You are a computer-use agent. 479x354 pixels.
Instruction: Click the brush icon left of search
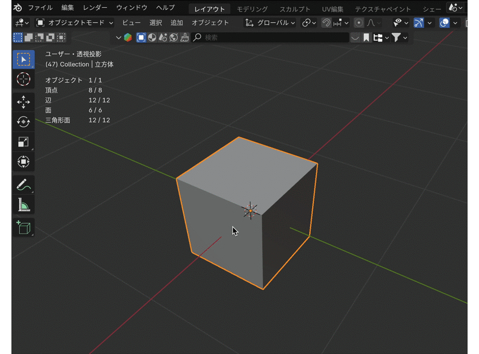coord(184,37)
